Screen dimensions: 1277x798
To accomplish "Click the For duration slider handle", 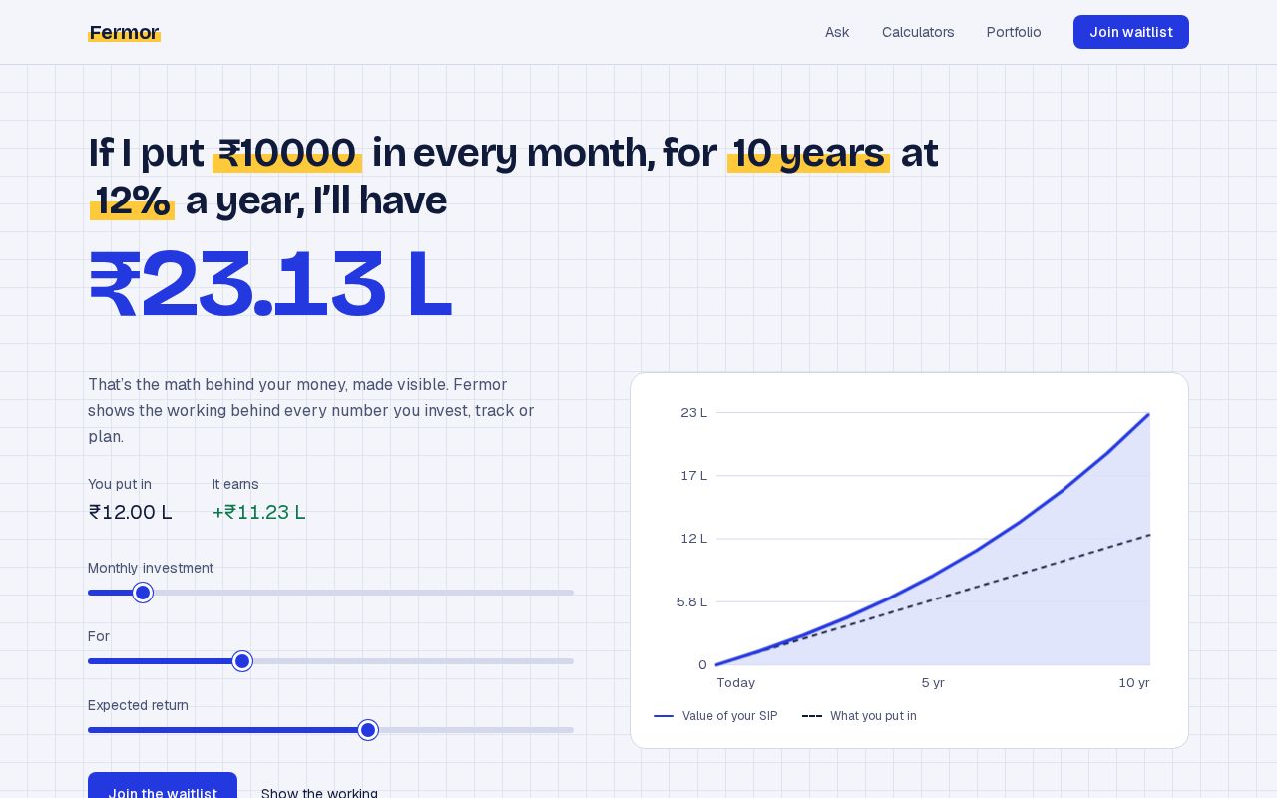I will [242, 661].
